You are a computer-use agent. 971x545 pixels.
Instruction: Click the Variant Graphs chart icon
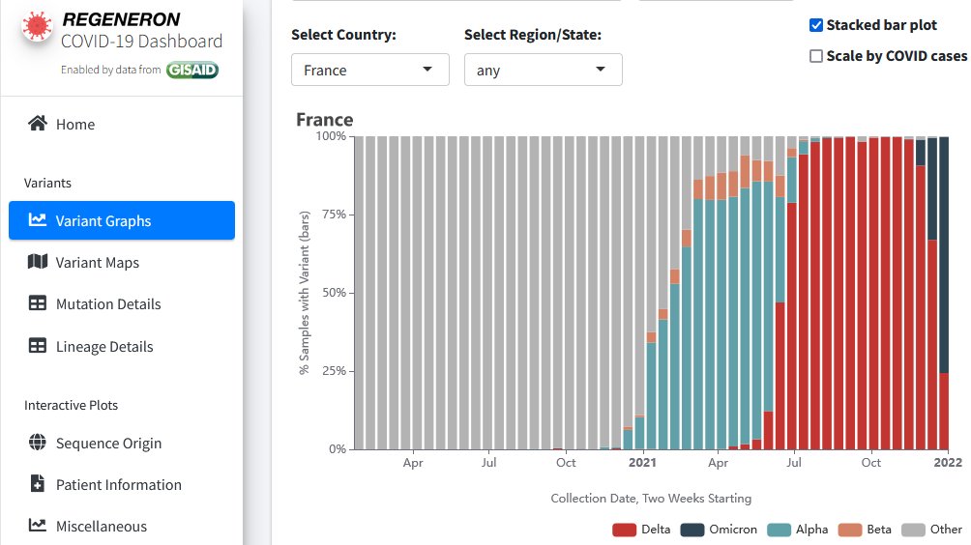[38, 220]
